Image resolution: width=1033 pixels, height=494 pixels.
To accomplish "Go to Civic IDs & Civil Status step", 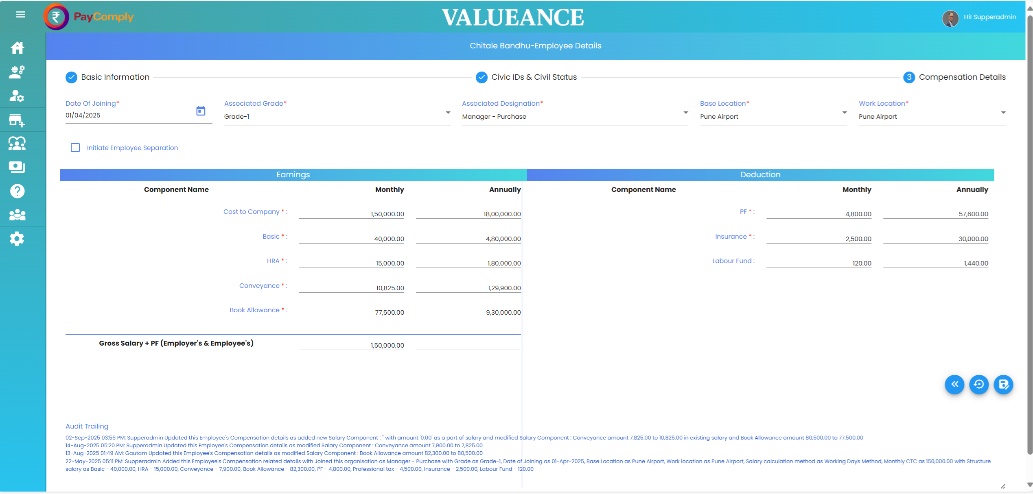I will point(534,77).
